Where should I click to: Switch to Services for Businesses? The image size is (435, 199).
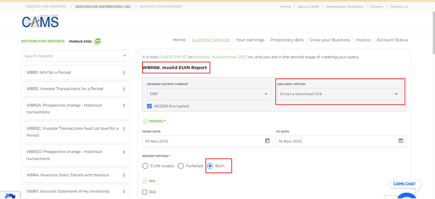161,6
